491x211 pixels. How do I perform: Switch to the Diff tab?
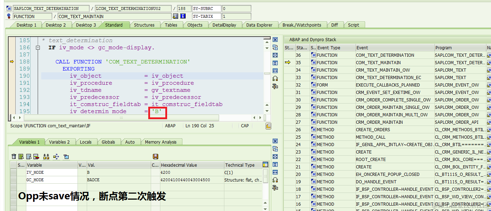tap(335, 25)
